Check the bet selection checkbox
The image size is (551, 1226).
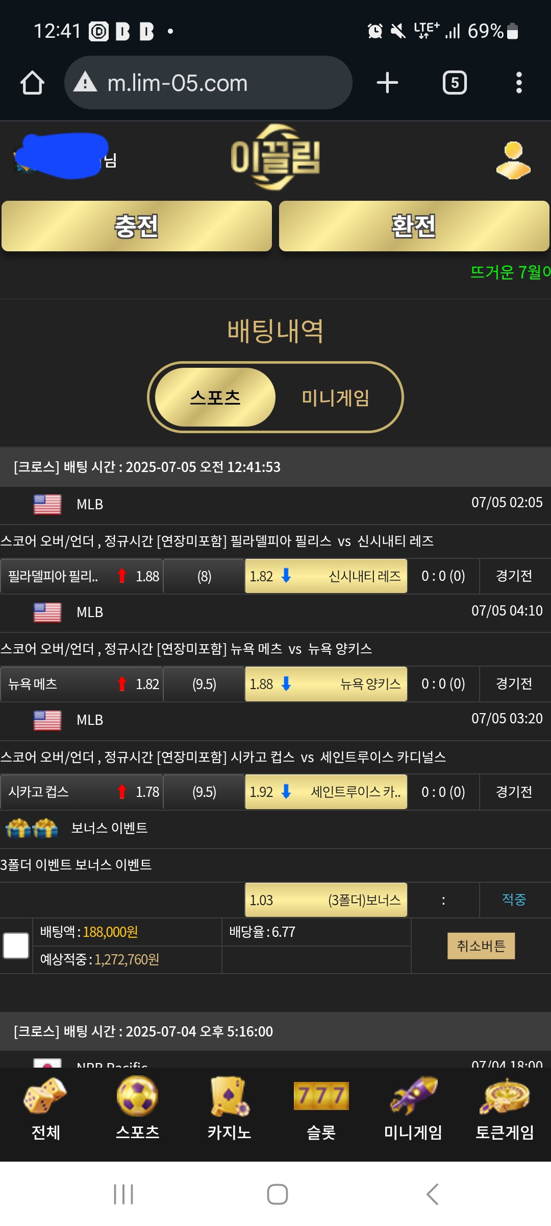(x=16, y=946)
